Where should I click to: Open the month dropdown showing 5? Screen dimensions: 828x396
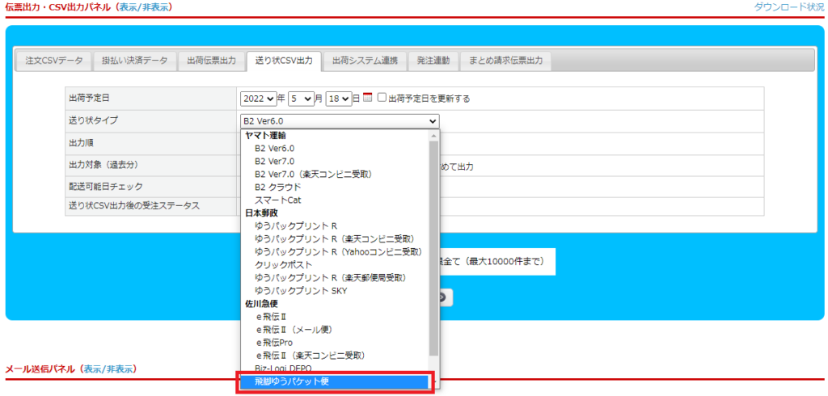click(301, 99)
